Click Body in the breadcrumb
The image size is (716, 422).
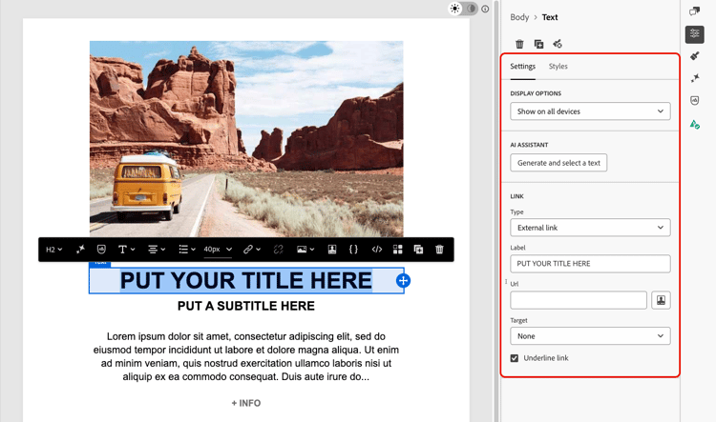point(519,17)
